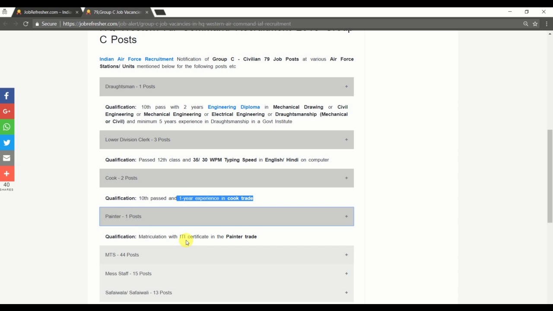The height and width of the screenshot is (311, 553).
Task: Click the address bar URL
Action: (x=177, y=24)
